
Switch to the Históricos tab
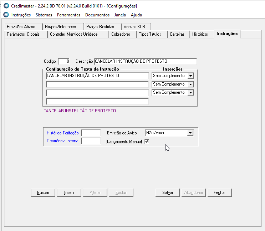coord(202,34)
